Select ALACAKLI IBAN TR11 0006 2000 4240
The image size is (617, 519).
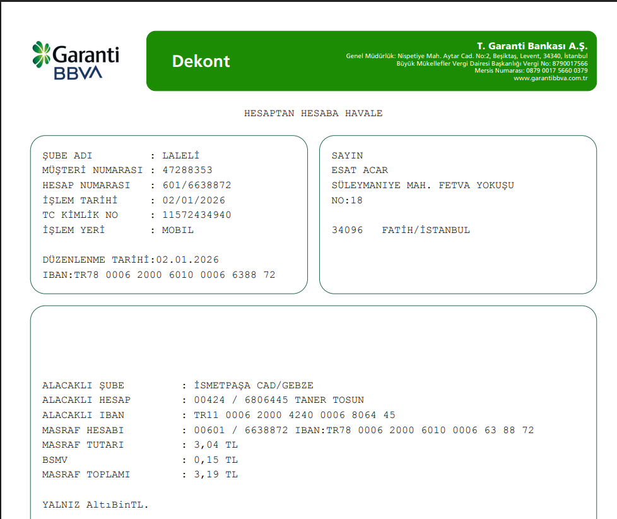pyautogui.click(x=295, y=415)
